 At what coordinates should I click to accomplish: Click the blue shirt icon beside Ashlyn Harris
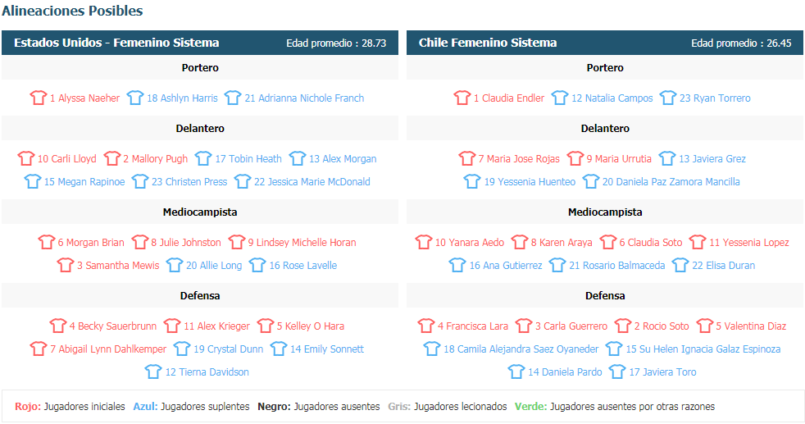(x=135, y=98)
